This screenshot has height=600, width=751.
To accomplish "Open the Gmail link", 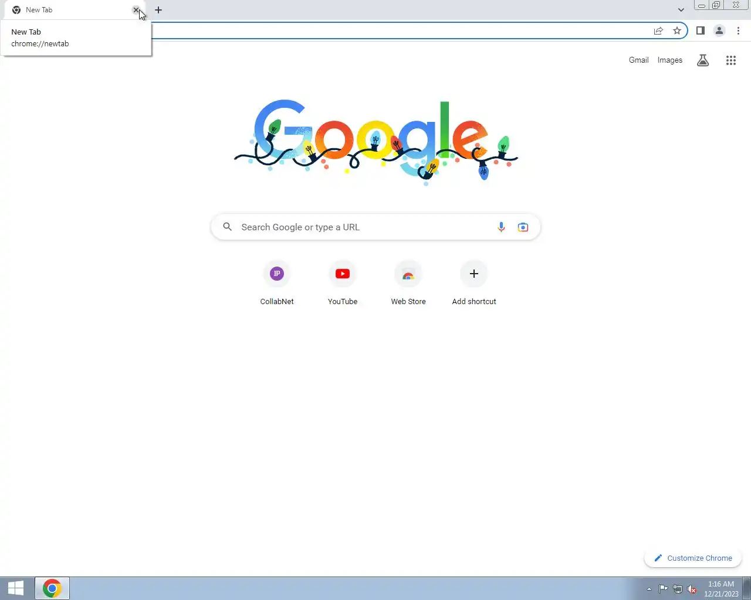I will pos(638,60).
